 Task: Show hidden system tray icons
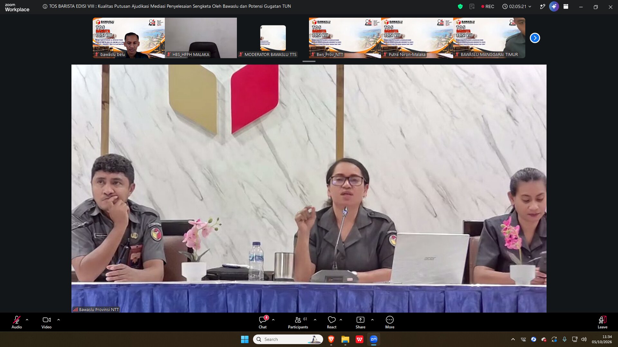(x=513, y=339)
